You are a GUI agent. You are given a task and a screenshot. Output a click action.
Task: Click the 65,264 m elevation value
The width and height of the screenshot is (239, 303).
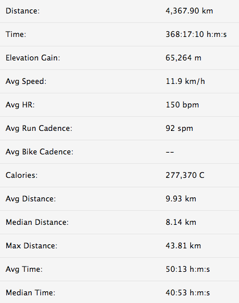click(x=183, y=58)
